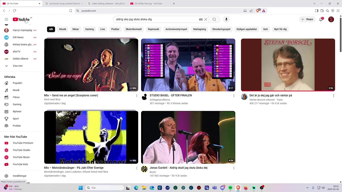The image size is (342, 192).
Task: Select the Allt filter chip
Action: click(51, 29)
